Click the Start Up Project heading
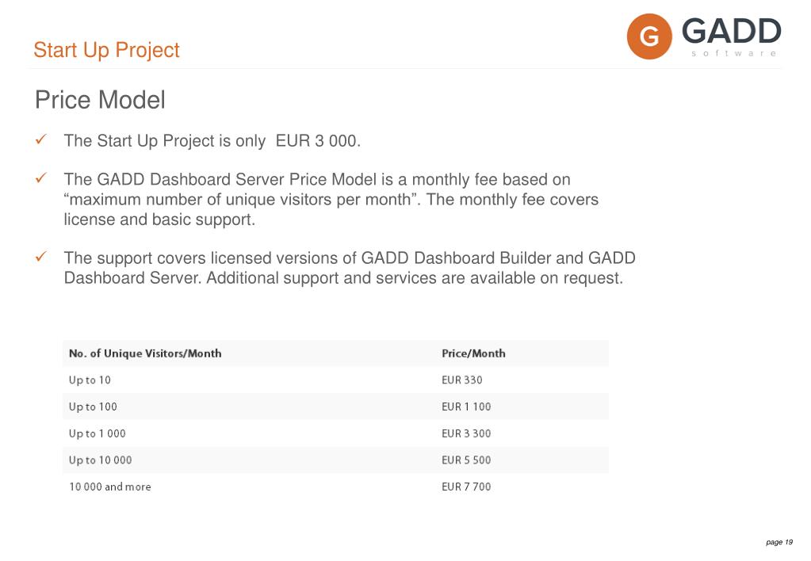The height and width of the screenshot is (561, 811). 106,50
